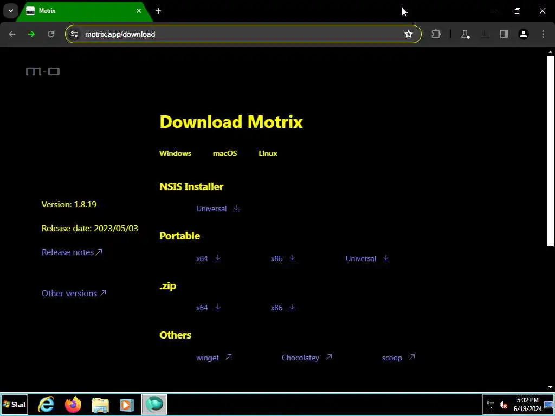The height and width of the screenshot is (416, 555).
Task: Click the .zip section heading
Action: click(168, 285)
